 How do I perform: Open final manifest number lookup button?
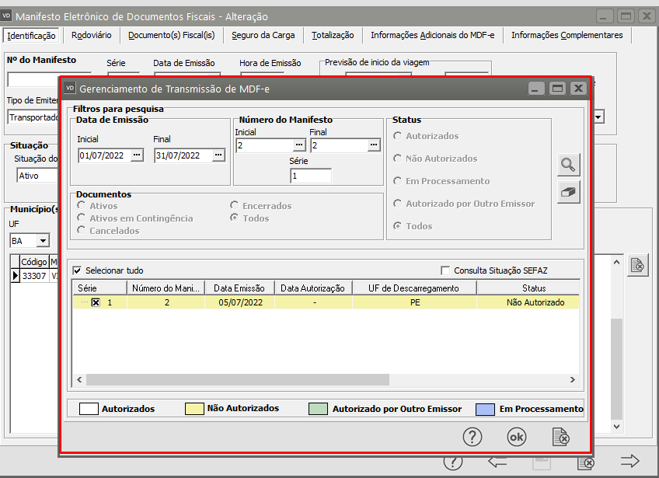(x=375, y=145)
